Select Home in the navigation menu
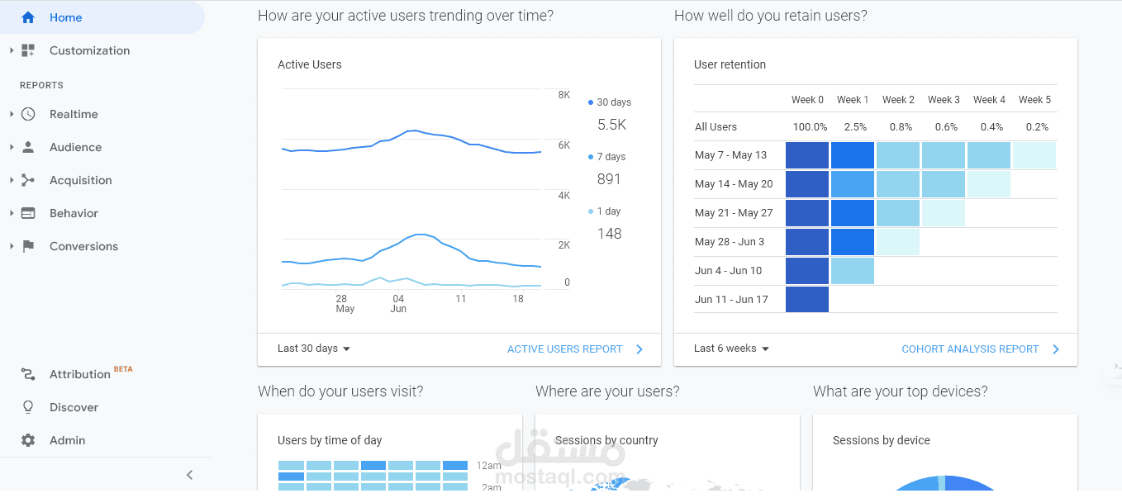This screenshot has width=1122, height=498. (66, 17)
